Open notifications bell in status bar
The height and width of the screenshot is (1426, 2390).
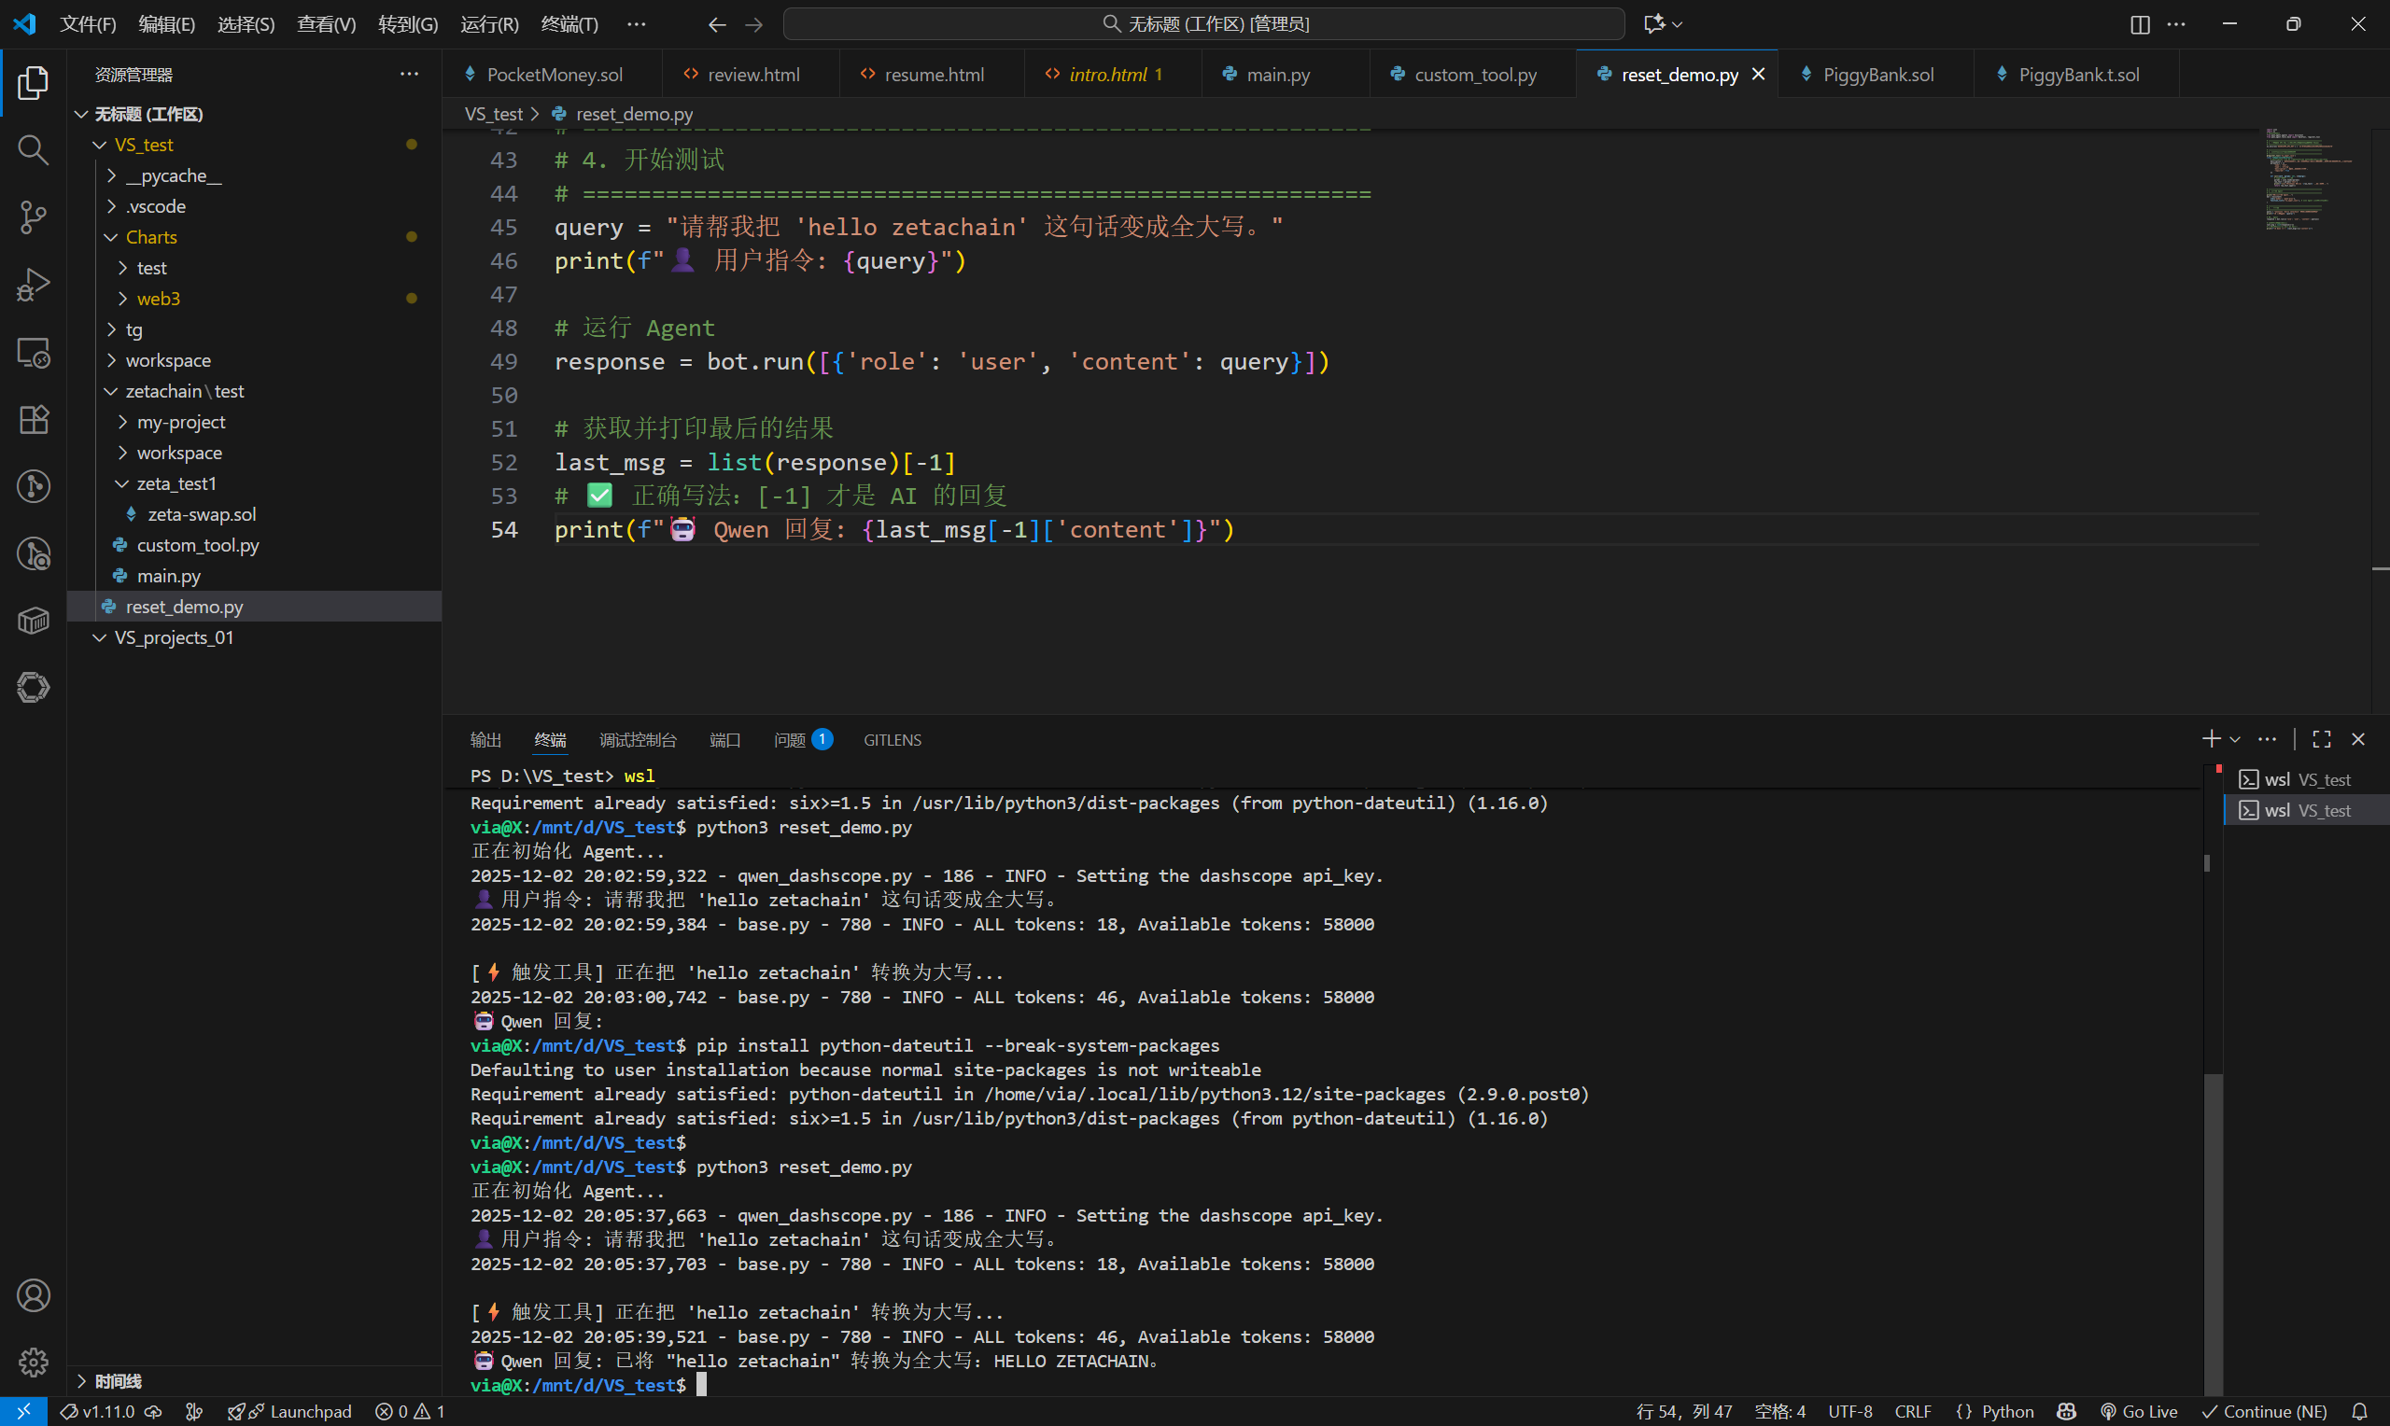(2360, 1412)
